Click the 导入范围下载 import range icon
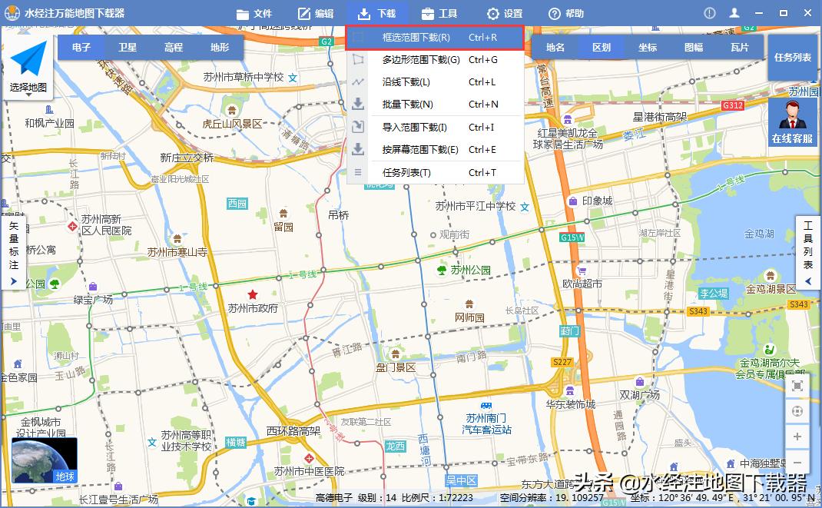This screenshot has width=822, height=508. 358,127
